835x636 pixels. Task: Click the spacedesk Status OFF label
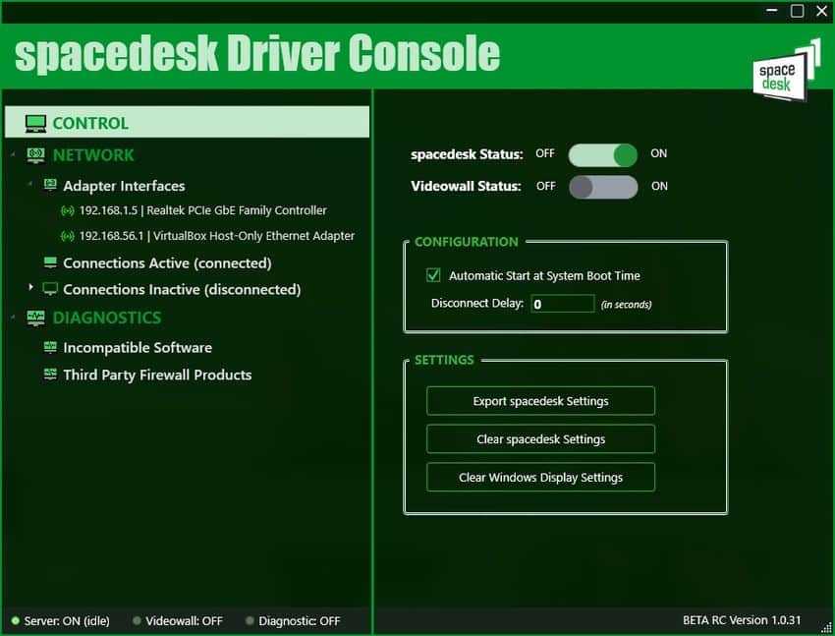(x=545, y=153)
